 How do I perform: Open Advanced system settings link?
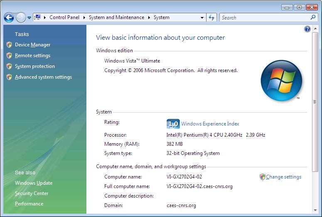point(43,77)
